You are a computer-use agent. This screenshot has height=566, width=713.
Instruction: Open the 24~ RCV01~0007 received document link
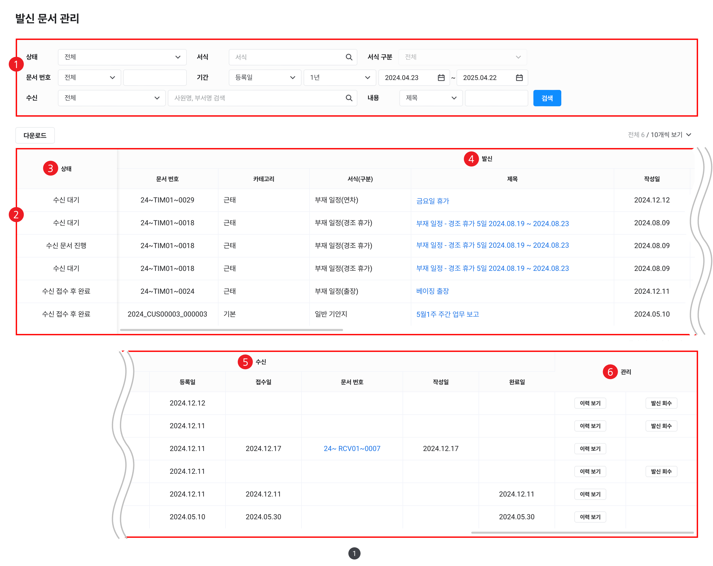[352, 448]
